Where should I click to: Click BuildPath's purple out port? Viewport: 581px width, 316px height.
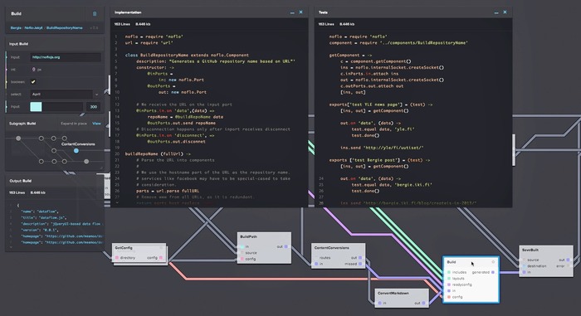pos(286,246)
